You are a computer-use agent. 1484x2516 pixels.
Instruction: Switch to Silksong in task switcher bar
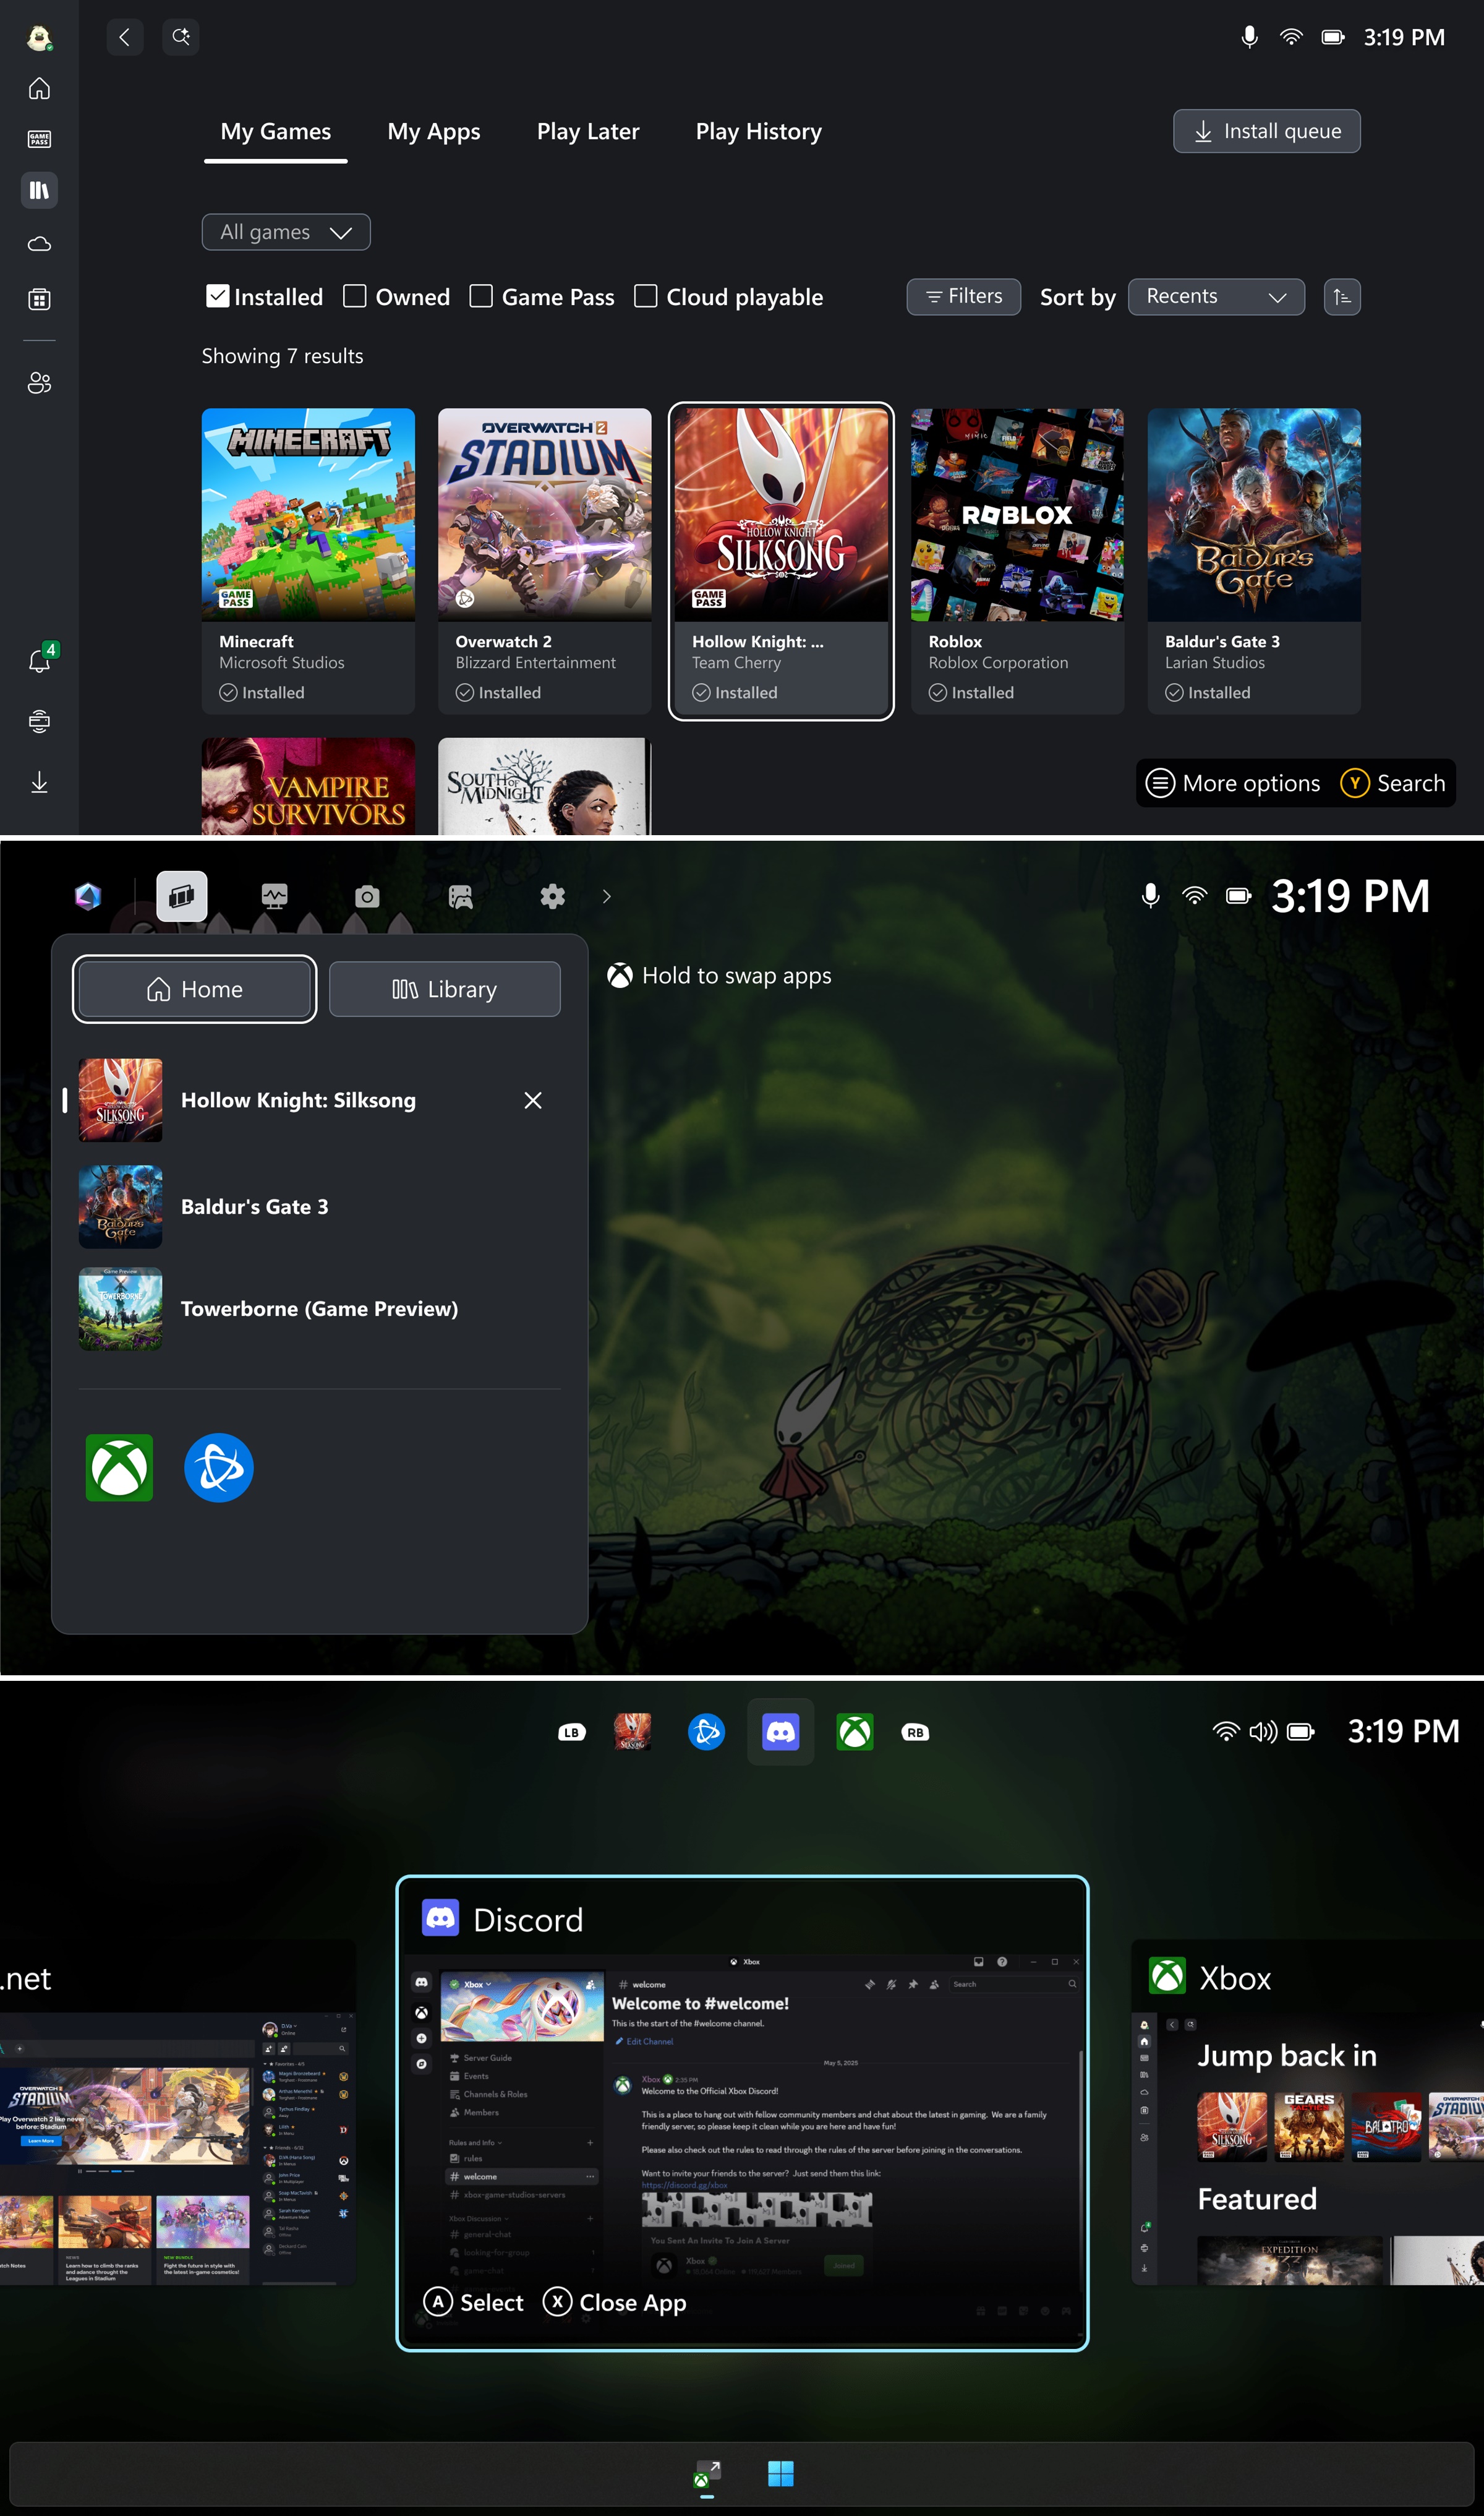click(632, 1732)
